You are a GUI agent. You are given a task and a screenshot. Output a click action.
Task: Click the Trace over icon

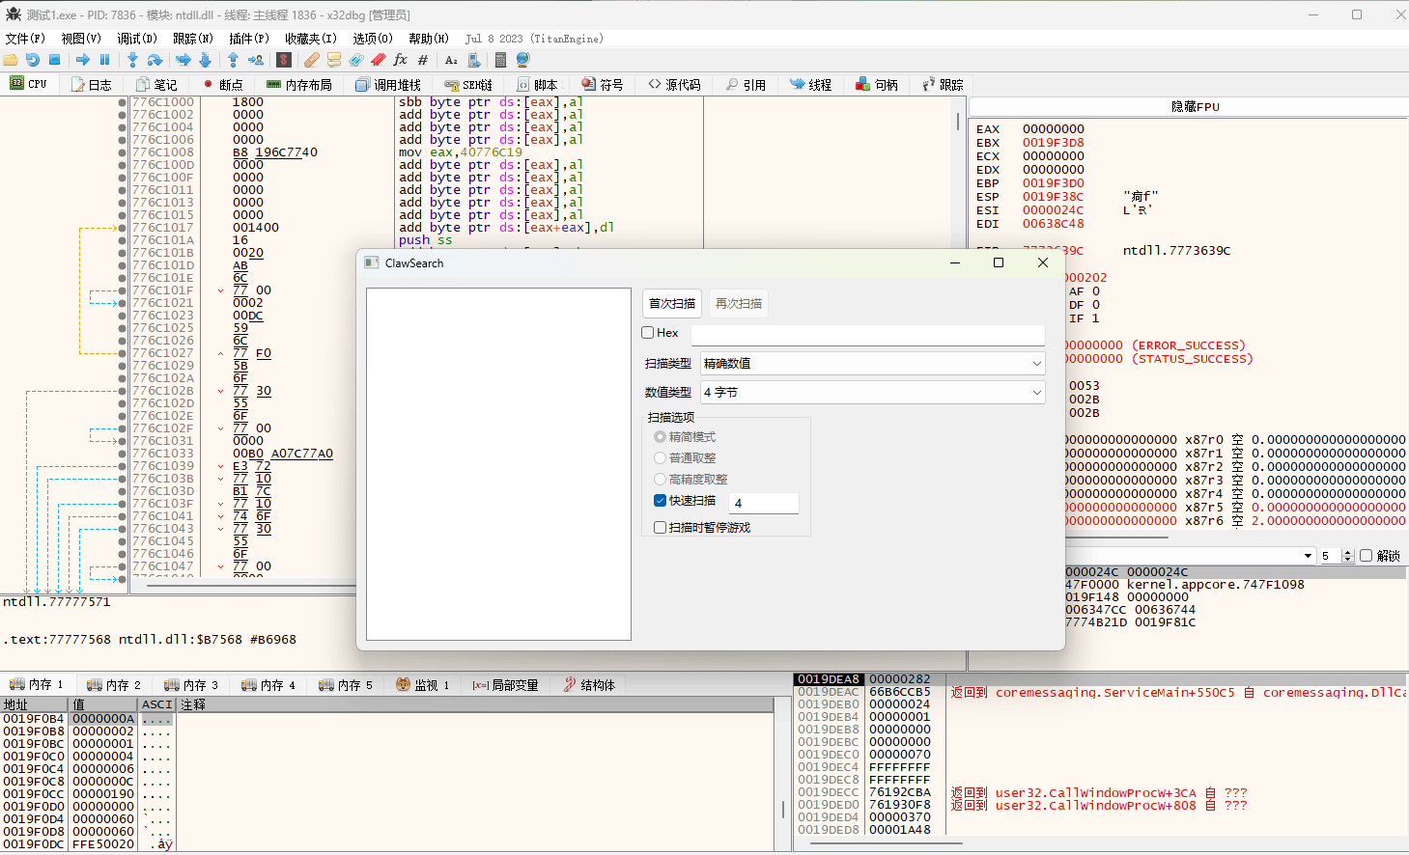click(205, 60)
